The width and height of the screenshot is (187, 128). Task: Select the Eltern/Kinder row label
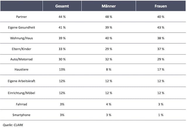click(22, 48)
